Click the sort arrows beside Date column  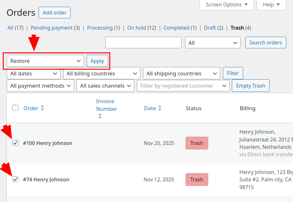pyautogui.click(x=160, y=108)
